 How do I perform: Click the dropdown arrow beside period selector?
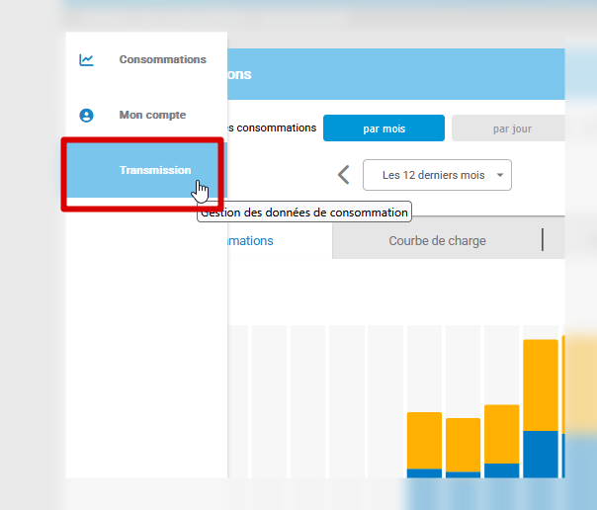click(x=500, y=175)
